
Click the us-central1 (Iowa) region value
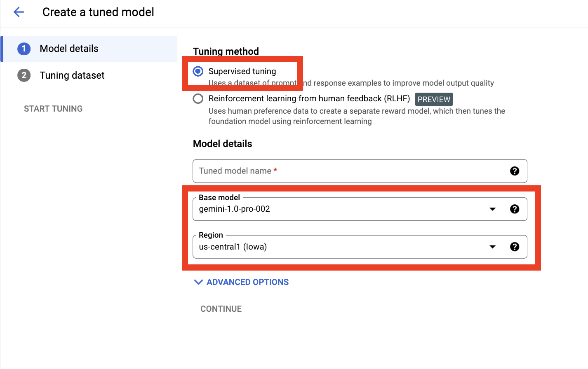point(233,247)
